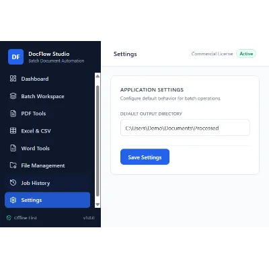Click the Word Tools file icon
The image size is (269, 269).
coord(13,148)
